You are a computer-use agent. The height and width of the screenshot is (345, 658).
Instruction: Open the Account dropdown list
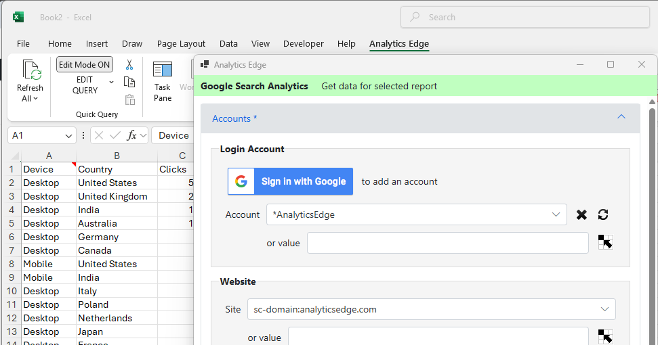click(556, 214)
